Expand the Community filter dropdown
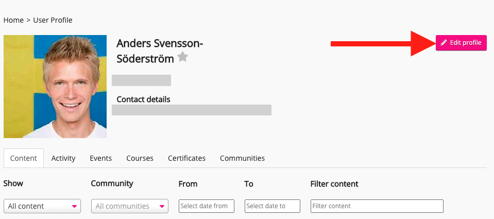The height and width of the screenshot is (219, 494). [130, 206]
